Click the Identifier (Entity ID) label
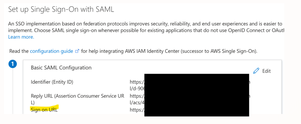 click(x=52, y=82)
